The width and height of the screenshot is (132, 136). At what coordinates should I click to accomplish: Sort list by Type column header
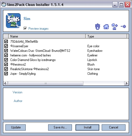click(x=106, y=36)
